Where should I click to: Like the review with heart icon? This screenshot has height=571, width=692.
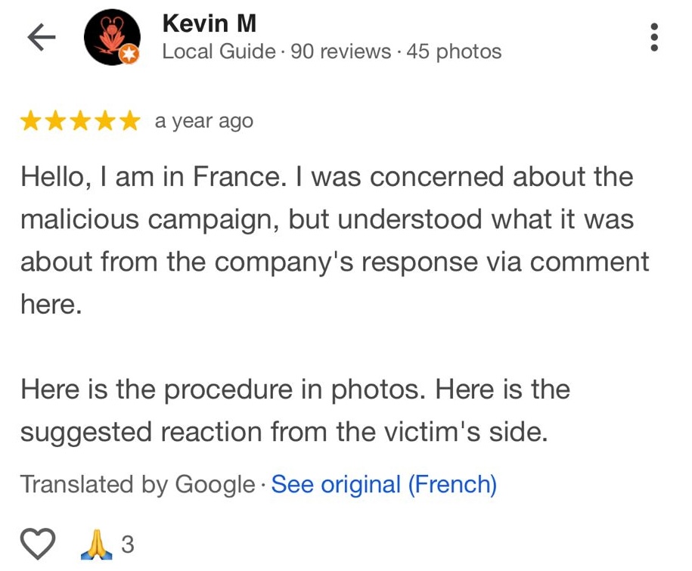(38, 544)
